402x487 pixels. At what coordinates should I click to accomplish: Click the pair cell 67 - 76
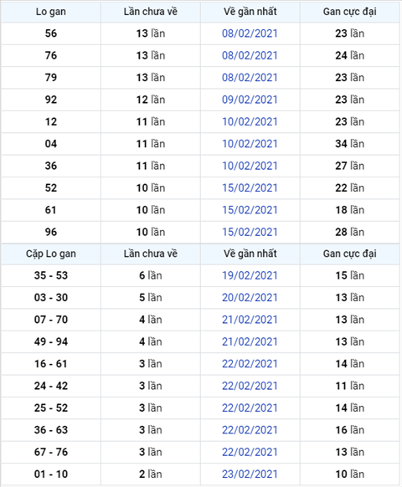51,452
